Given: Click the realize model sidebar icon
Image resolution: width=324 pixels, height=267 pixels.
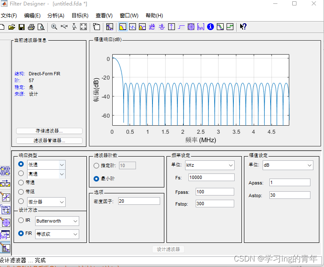Looking at the screenshot, I should pyautogui.click(x=5, y=209).
